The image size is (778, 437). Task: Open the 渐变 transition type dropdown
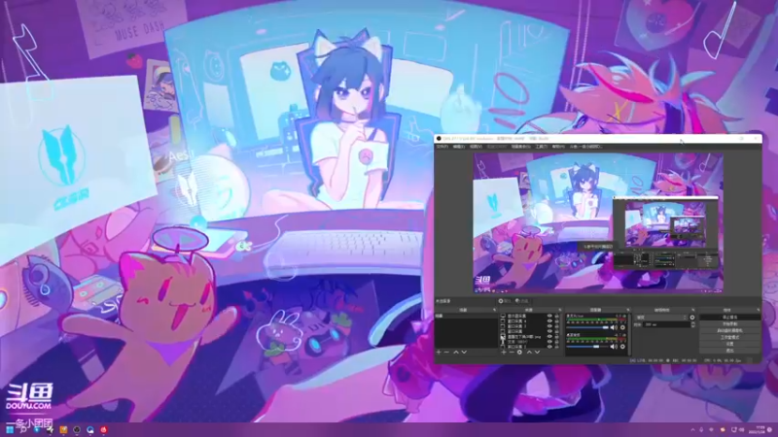coord(661,318)
